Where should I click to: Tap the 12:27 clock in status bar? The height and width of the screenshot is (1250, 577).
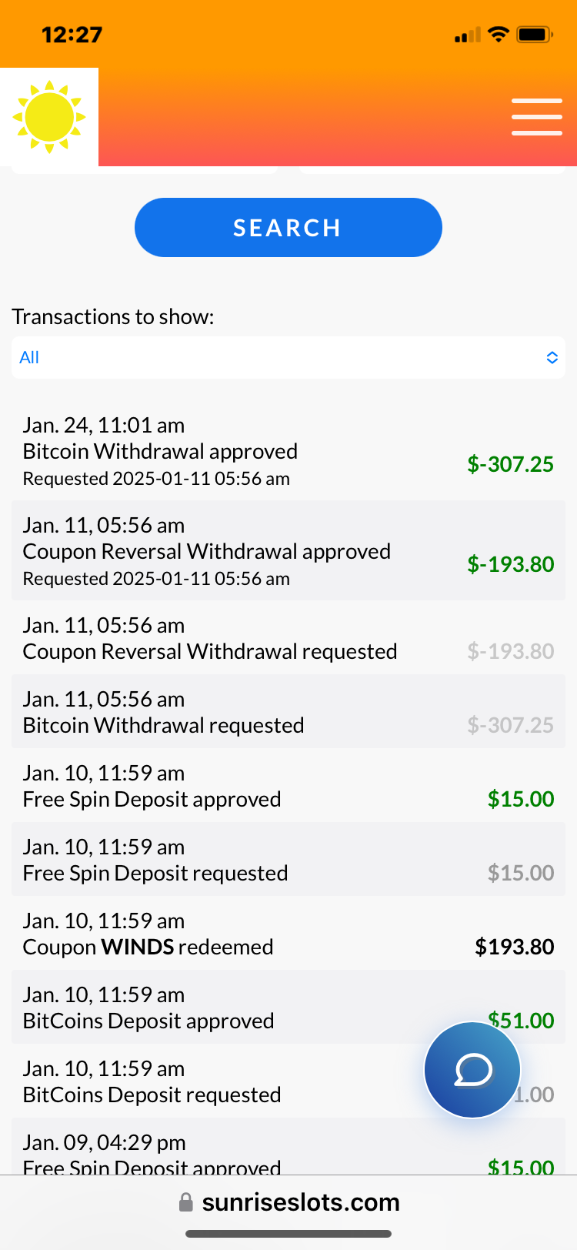pyautogui.click(x=72, y=35)
